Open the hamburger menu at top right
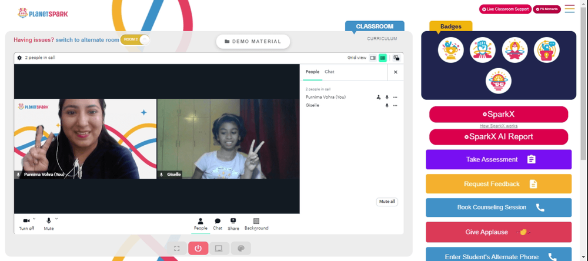This screenshot has width=588, height=261. (x=570, y=9)
